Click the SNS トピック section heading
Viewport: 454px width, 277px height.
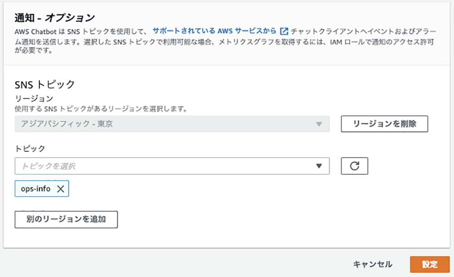[45, 85]
